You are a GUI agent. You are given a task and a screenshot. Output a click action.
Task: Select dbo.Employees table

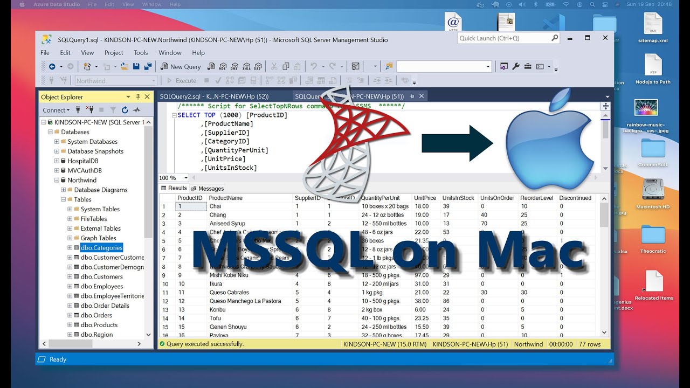pos(101,286)
